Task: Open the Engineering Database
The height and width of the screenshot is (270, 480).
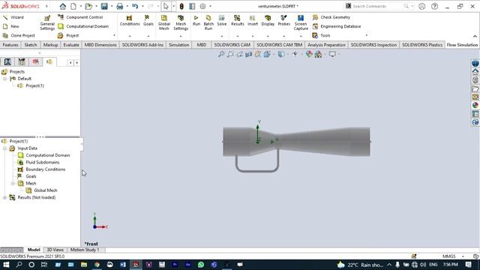Action: (337, 26)
